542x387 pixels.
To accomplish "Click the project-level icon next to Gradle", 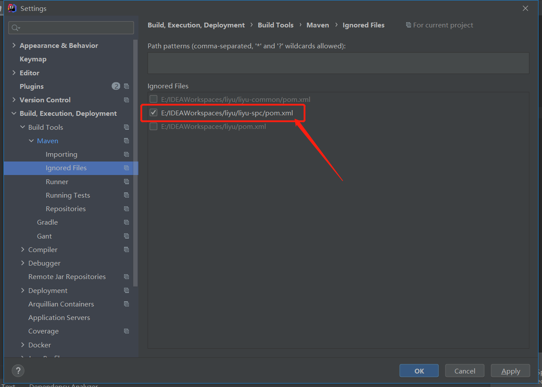I will [126, 222].
